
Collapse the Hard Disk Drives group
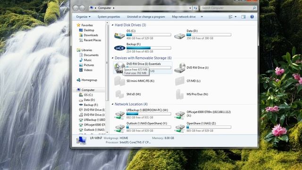tap(113, 25)
